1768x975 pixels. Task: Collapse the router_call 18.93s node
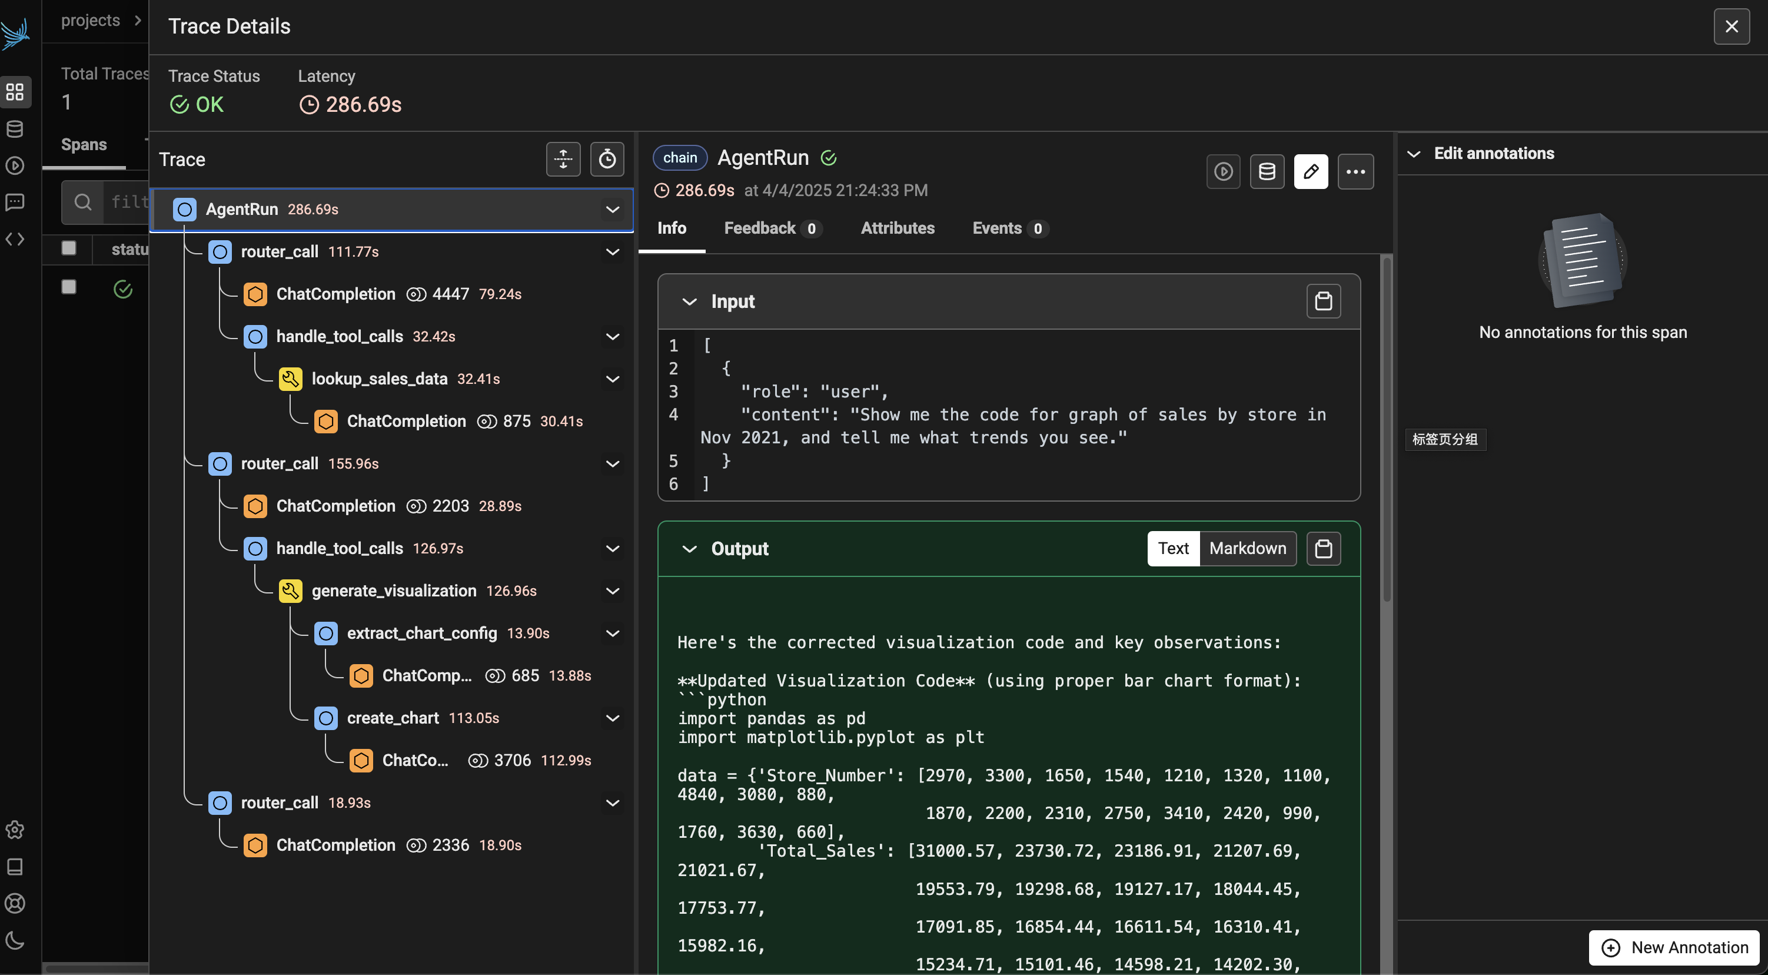coord(613,803)
